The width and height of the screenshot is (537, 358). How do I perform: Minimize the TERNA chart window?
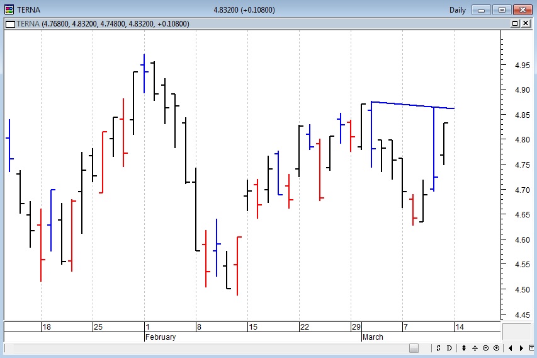pyautogui.click(x=481, y=10)
